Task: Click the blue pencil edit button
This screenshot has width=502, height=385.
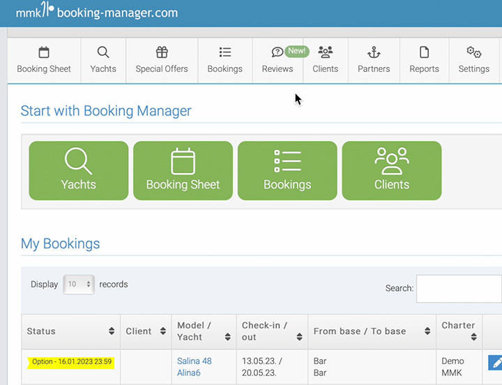Action: point(495,362)
